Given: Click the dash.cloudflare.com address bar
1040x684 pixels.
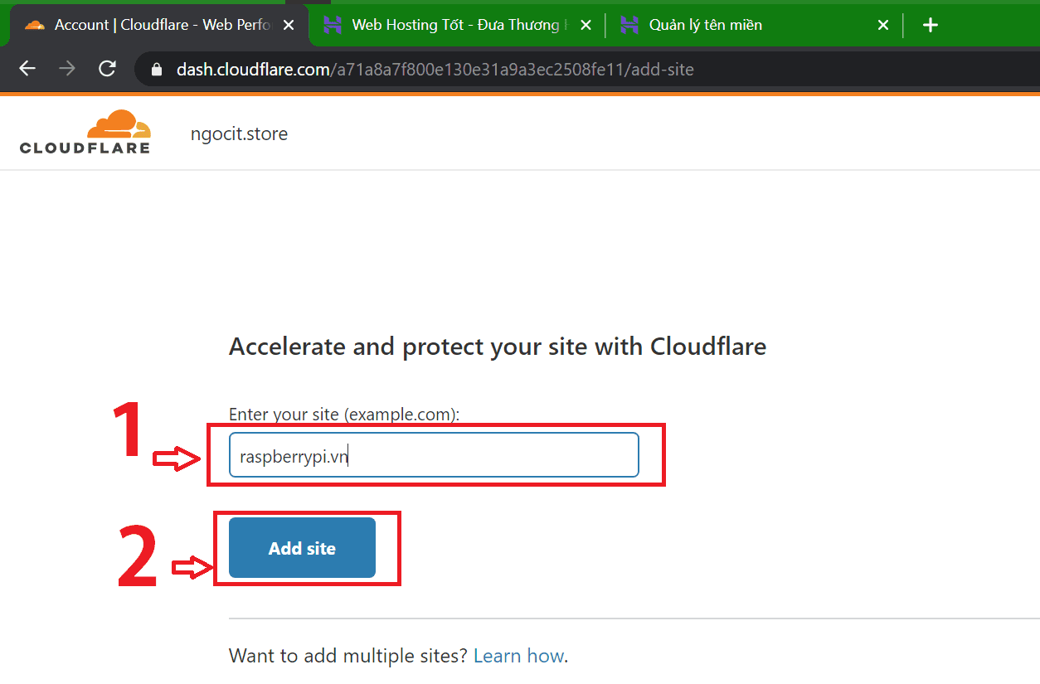Looking at the screenshot, I should coord(498,70).
